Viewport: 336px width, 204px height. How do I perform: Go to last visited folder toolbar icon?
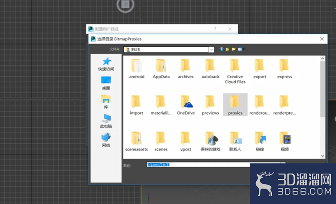click(222, 50)
